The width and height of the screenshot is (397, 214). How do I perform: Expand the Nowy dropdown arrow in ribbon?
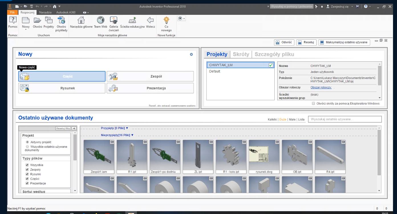tap(26, 29)
